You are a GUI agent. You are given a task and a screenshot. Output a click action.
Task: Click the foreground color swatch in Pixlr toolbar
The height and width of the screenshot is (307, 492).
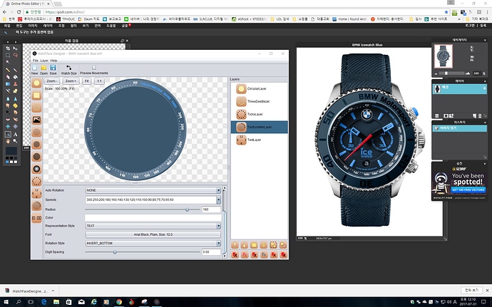click(11, 151)
